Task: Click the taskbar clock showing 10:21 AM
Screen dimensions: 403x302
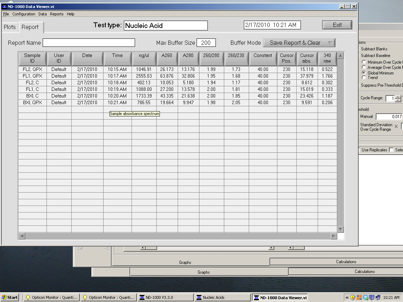Action: (x=391, y=297)
